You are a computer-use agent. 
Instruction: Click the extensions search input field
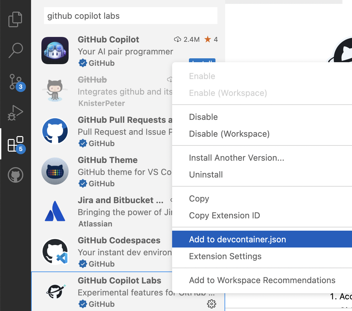coord(130,15)
